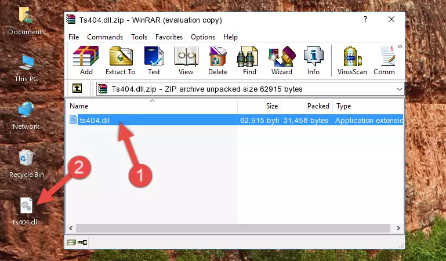Open the Extract To tool

point(120,60)
